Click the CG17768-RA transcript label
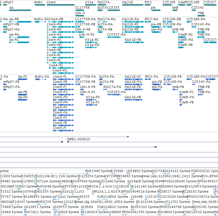The width and height of the screenshot is (218, 216). point(85,19)
